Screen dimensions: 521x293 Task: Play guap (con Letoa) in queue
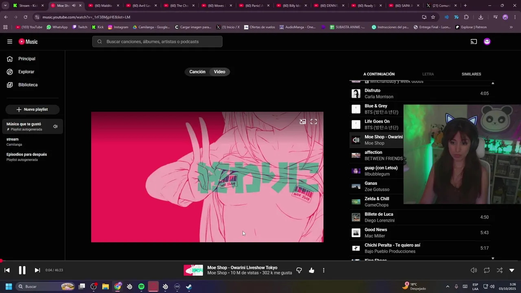(377, 171)
